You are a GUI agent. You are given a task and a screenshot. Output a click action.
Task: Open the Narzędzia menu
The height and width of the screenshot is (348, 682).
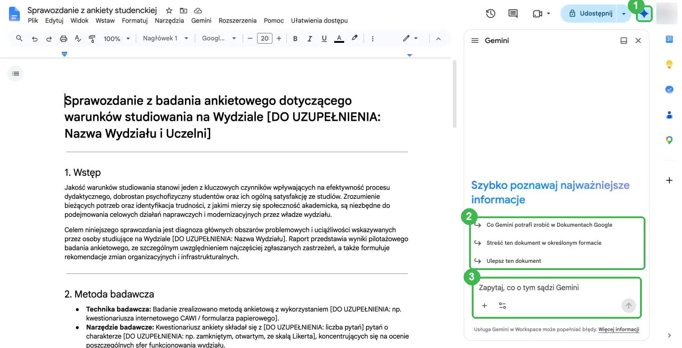click(x=169, y=20)
